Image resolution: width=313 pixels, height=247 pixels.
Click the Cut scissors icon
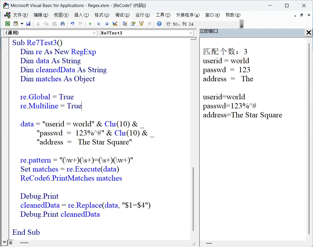click(x=38, y=24)
